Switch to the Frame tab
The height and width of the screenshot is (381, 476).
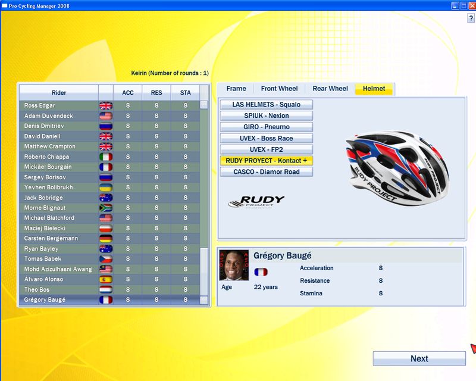[236, 88]
